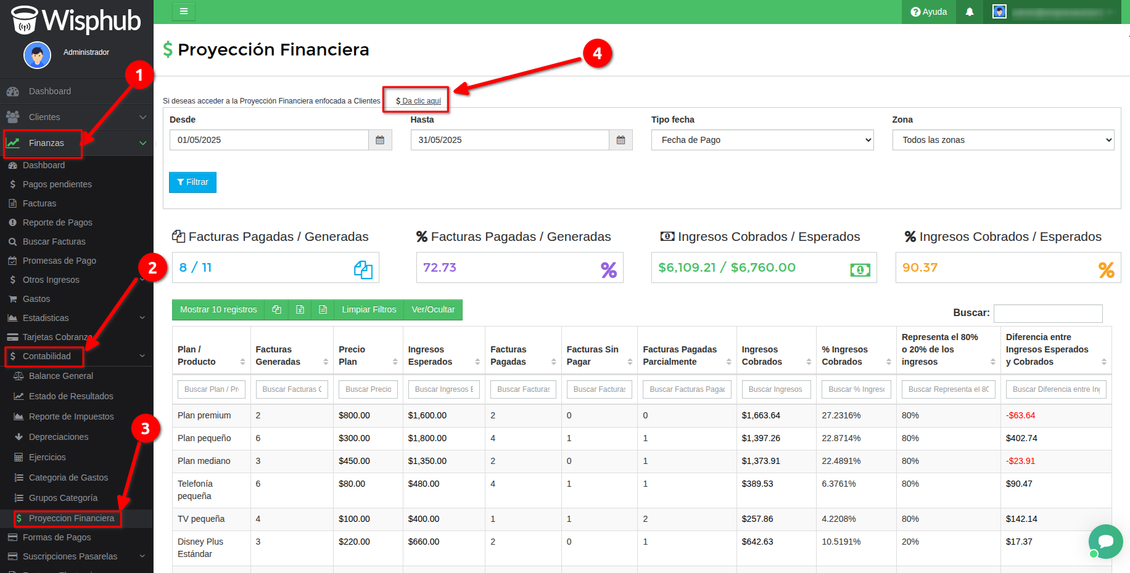Image resolution: width=1130 pixels, height=573 pixels.
Task: Click the Ayuda help button
Action: point(928,12)
